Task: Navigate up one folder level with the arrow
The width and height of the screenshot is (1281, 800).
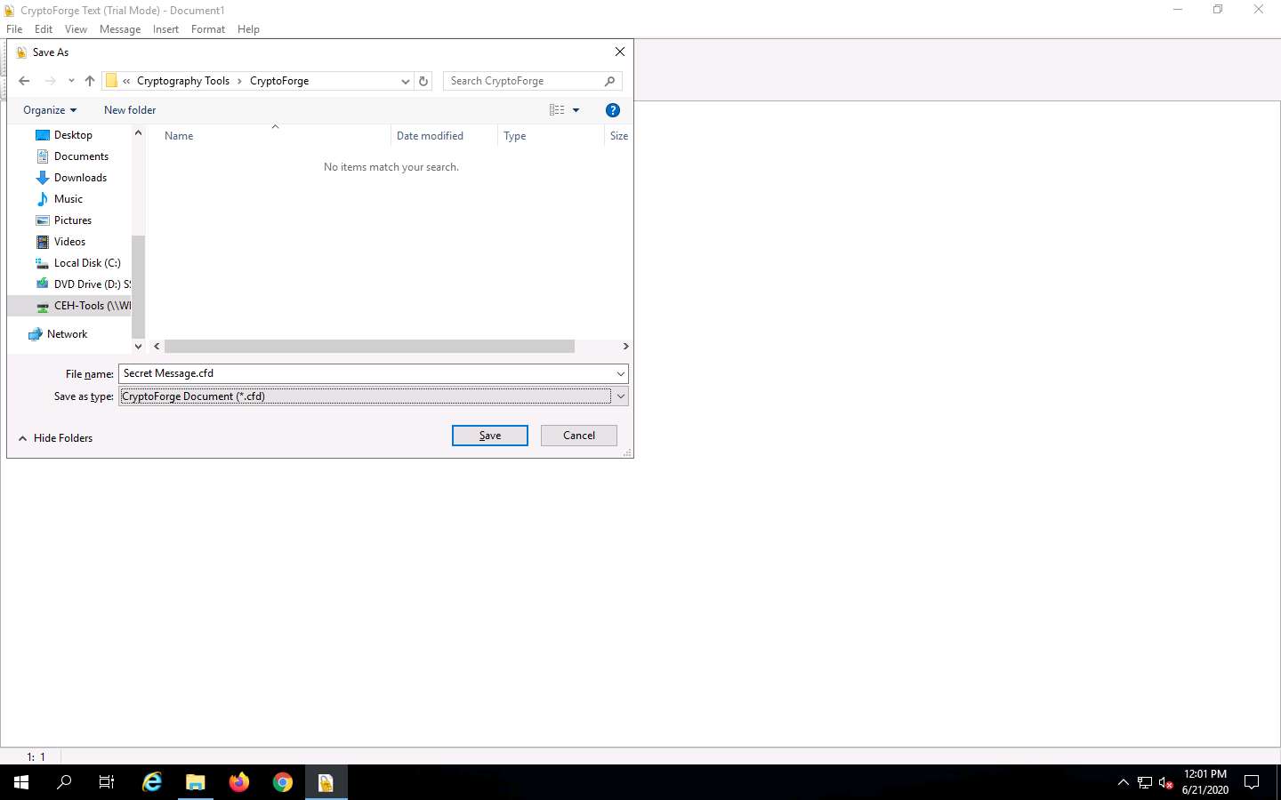Action: (89, 80)
